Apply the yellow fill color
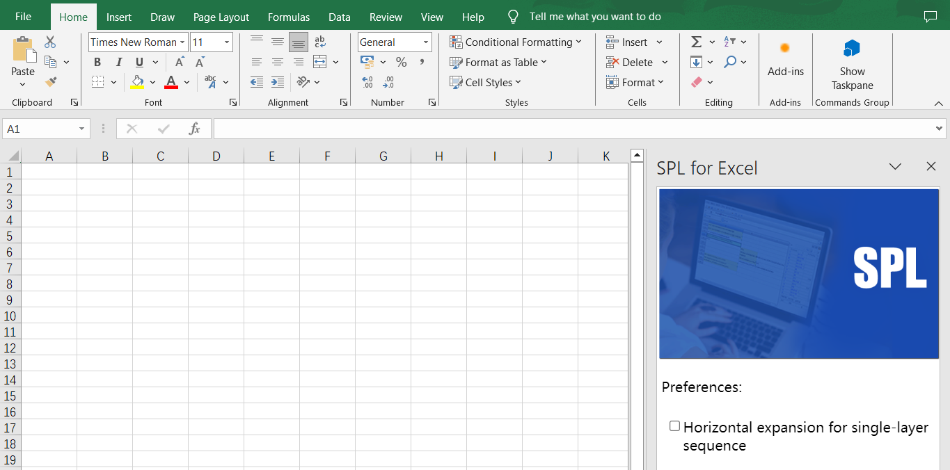 pyautogui.click(x=138, y=82)
